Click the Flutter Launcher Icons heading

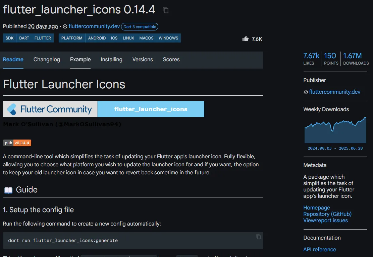pyautogui.click(x=64, y=84)
